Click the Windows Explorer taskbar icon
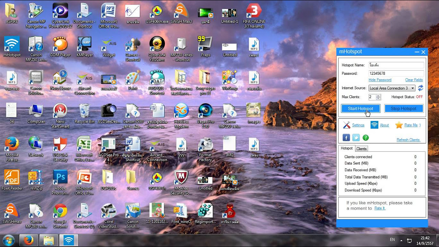Viewport: 439px width, 247px height. pos(48,240)
